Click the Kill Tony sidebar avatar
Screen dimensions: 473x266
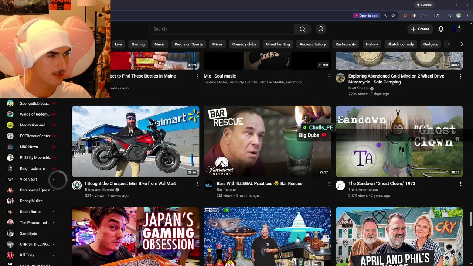pyautogui.click(x=10, y=255)
